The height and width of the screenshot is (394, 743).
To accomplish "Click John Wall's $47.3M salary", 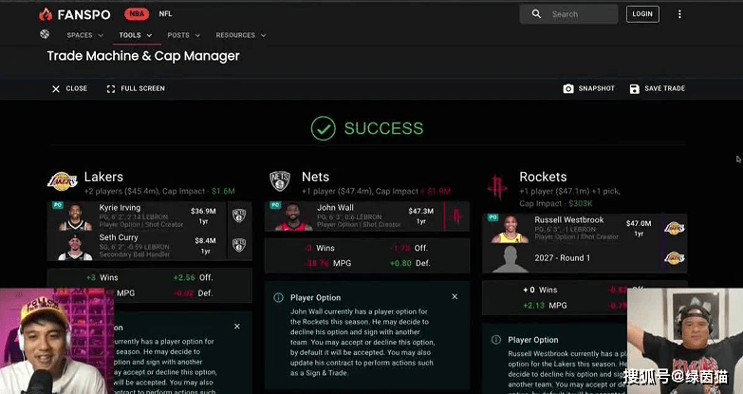I will pyautogui.click(x=420, y=212).
